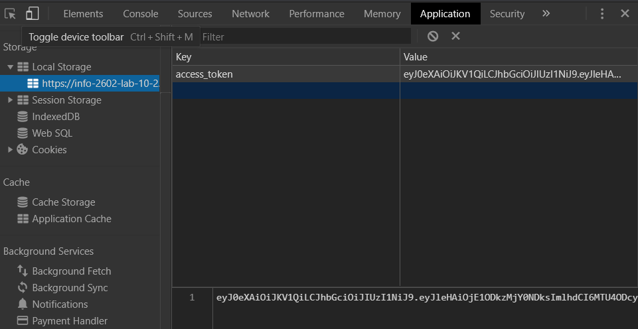Select the Background Fetch service
Screen dimensions: 638x329
[71, 271]
